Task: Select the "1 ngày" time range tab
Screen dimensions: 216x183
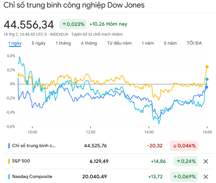Action: [x=15, y=43]
